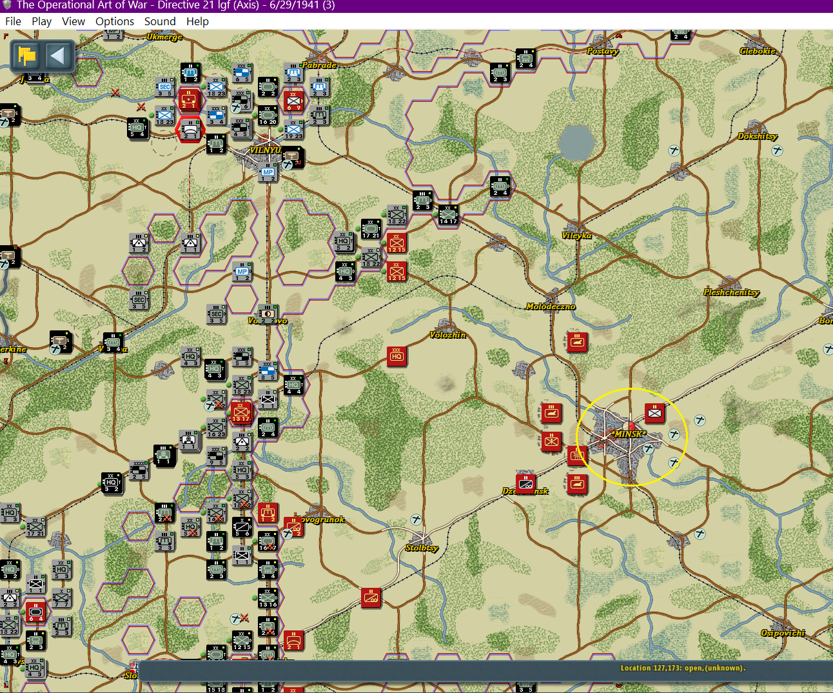Click the left-pointing arrow button
The image size is (833, 693).
58,56
